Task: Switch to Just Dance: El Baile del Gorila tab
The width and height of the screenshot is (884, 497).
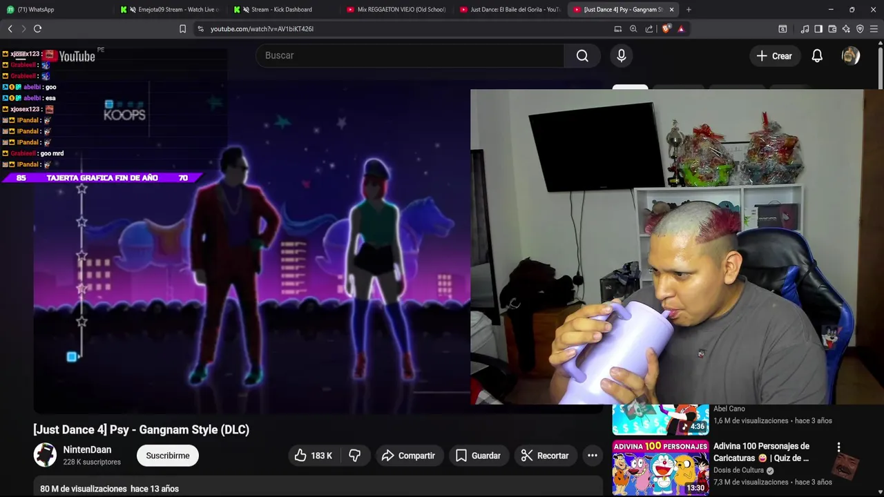Action: pyautogui.click(x=510, y=10)
